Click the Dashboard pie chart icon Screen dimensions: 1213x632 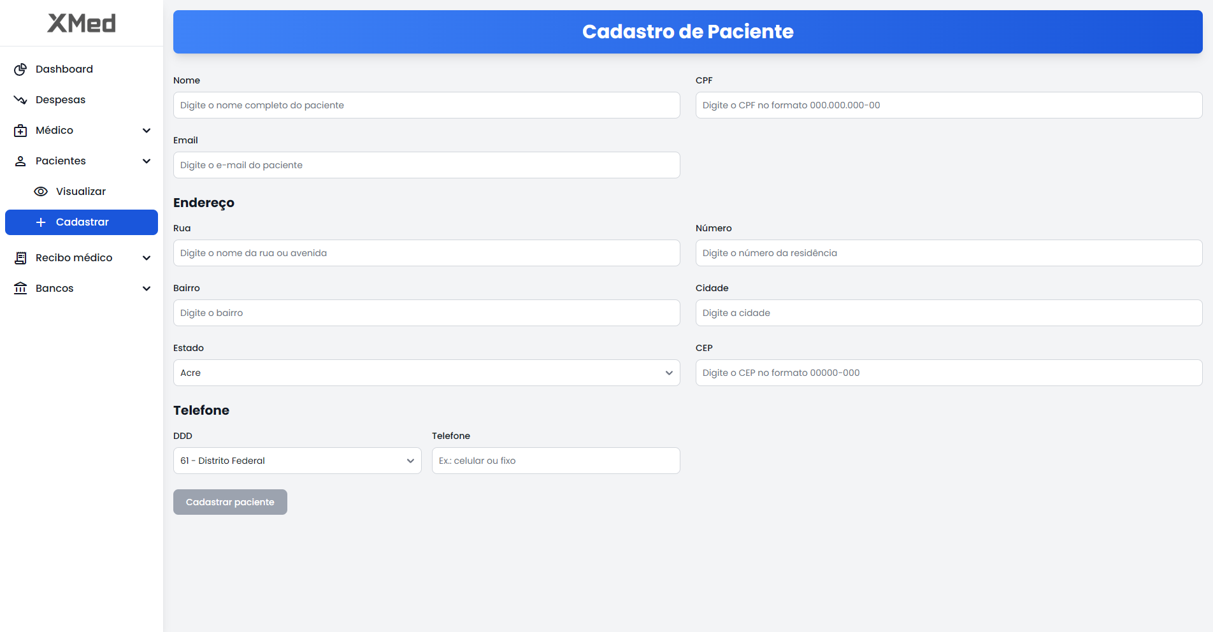point(20,69)
